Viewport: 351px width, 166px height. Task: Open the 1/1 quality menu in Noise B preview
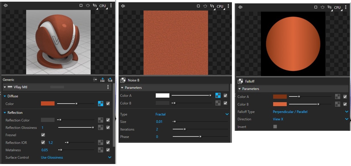click(212, 6)
